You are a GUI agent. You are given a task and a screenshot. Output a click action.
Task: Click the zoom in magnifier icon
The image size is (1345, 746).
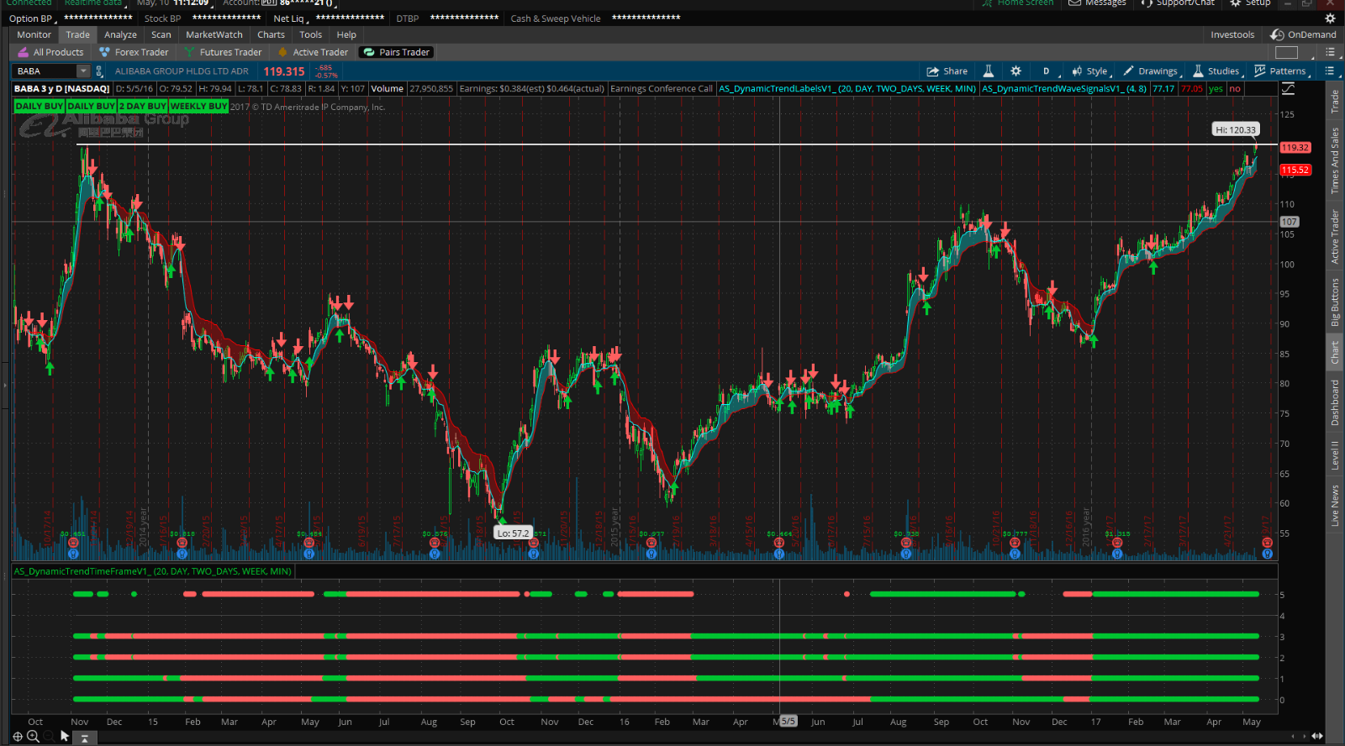coord(33,737)
